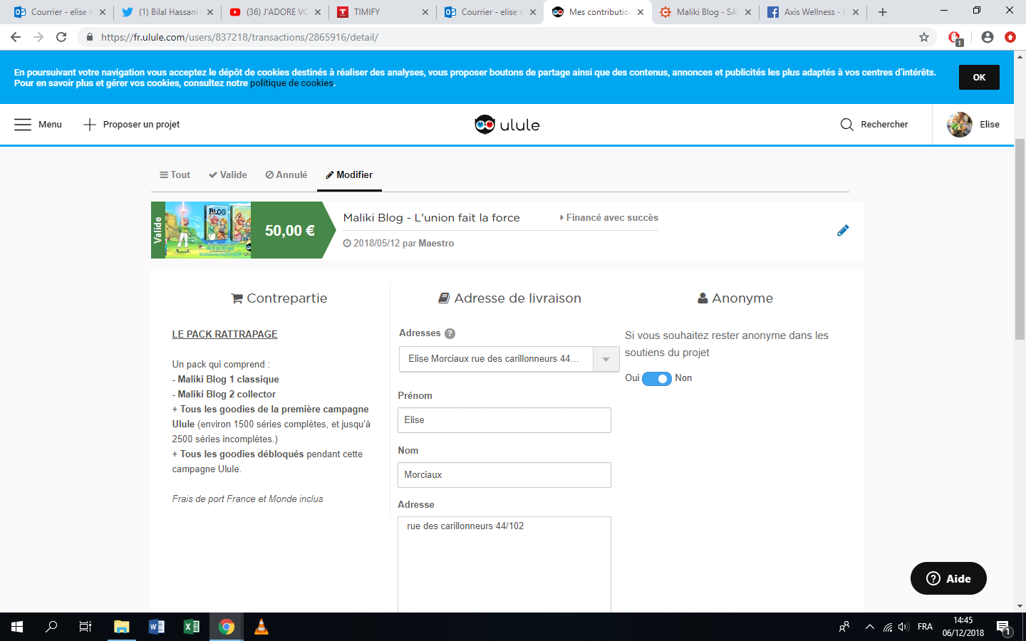Click the Ulule logo
Screen dimensions: 1026x641
point(507,125)
